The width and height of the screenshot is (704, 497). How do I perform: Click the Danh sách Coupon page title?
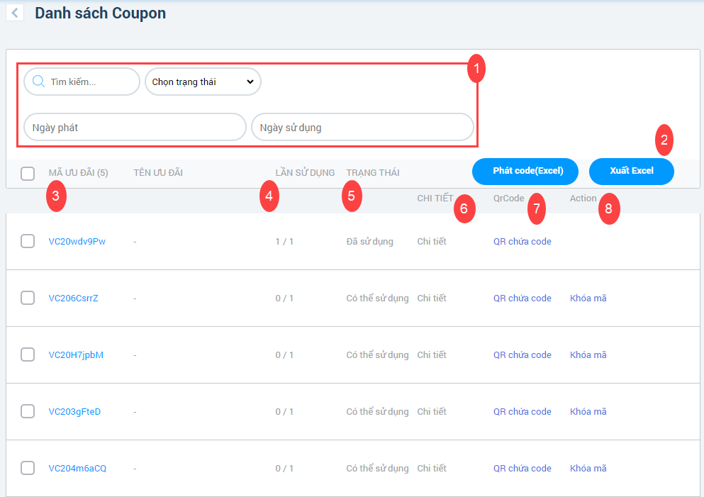point(100,13)
